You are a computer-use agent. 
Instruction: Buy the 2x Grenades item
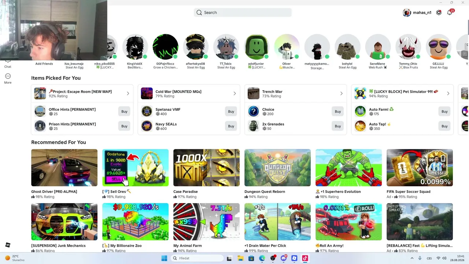pyautogui.click(x=337, y=126)
